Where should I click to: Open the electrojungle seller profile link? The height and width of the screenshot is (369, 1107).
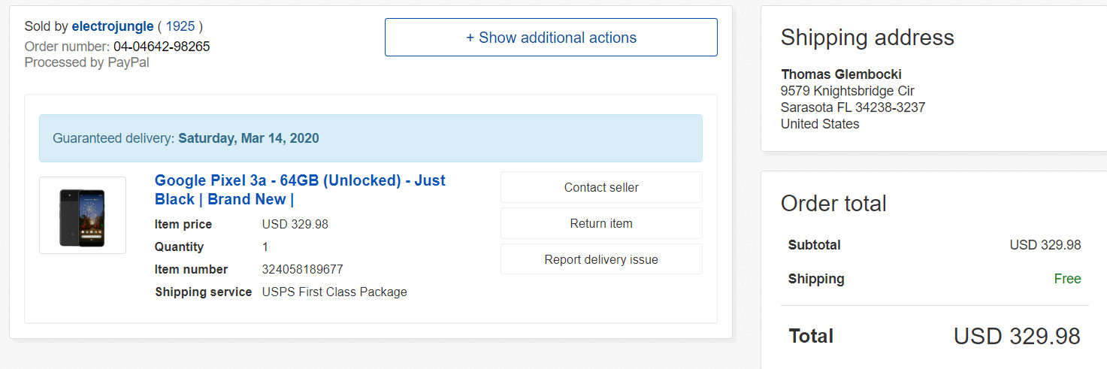113,26
